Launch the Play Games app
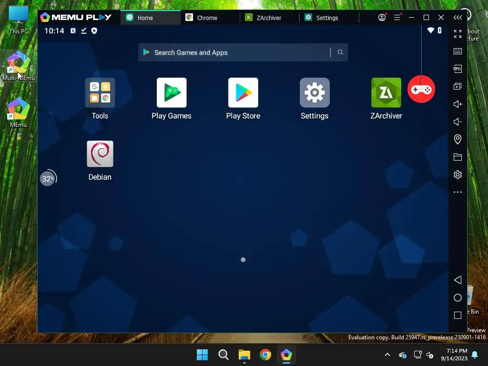The width and height of the screenshot is (488, 366). [x=172, y=93]
